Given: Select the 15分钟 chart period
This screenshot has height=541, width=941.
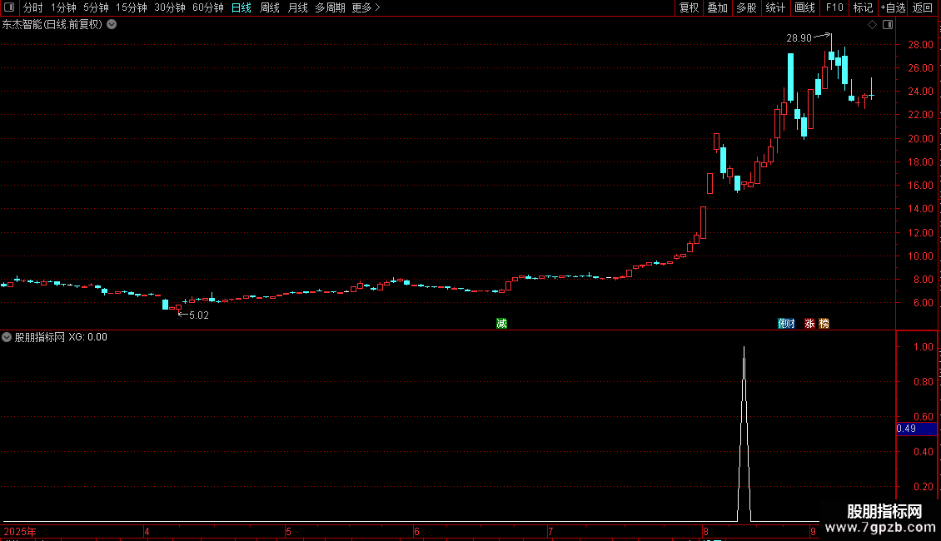Looking at the screenshot, I should pos(132,7).
